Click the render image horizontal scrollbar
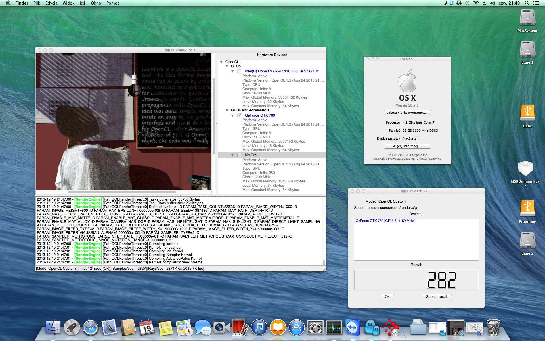 pyautogui.click(x=122, y=192)
